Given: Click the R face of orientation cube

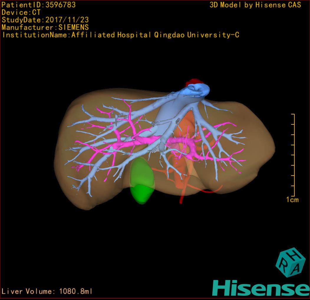Looking at the screenshot, I should point(283,267).
